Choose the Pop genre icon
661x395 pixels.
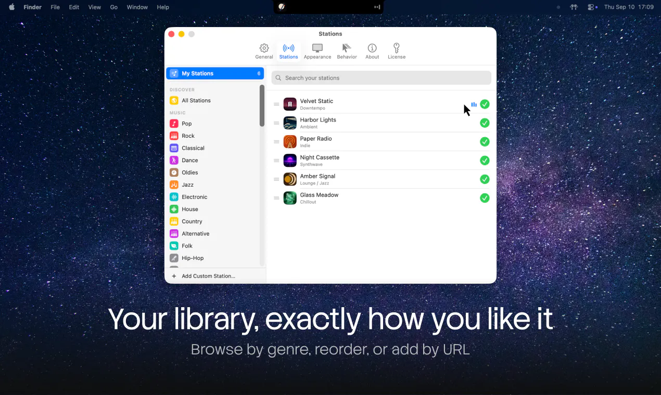pyautogui.click(x=174, y=124)
